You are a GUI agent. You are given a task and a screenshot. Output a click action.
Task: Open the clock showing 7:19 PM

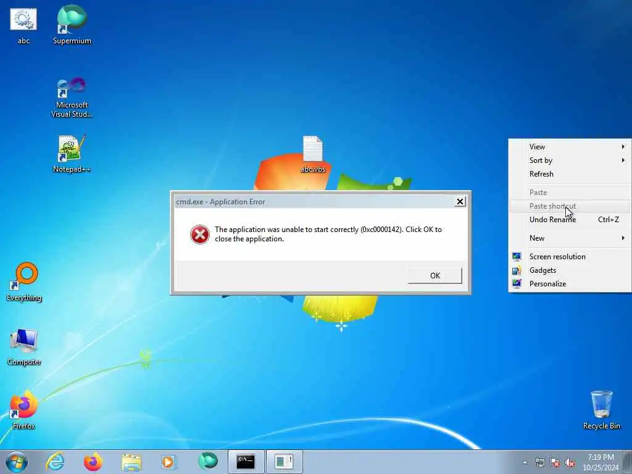click(601, 462)
